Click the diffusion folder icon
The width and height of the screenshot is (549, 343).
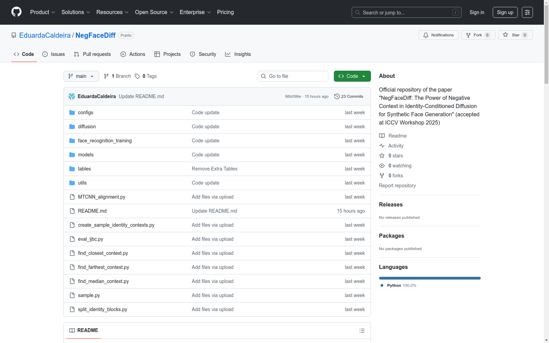point(72,127)
